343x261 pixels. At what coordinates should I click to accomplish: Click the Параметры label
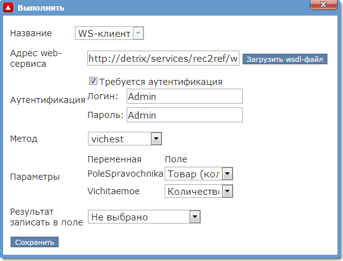point(35,177)
